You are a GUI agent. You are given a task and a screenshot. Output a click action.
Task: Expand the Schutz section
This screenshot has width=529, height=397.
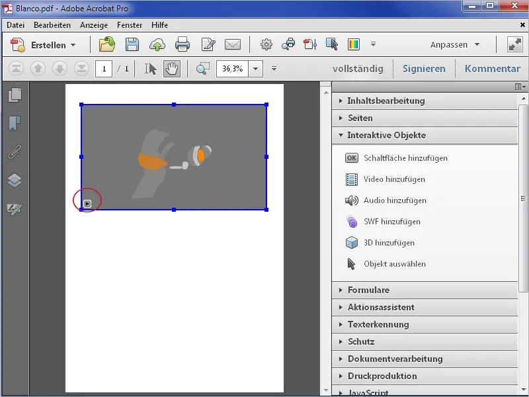(x=425, y=341)
